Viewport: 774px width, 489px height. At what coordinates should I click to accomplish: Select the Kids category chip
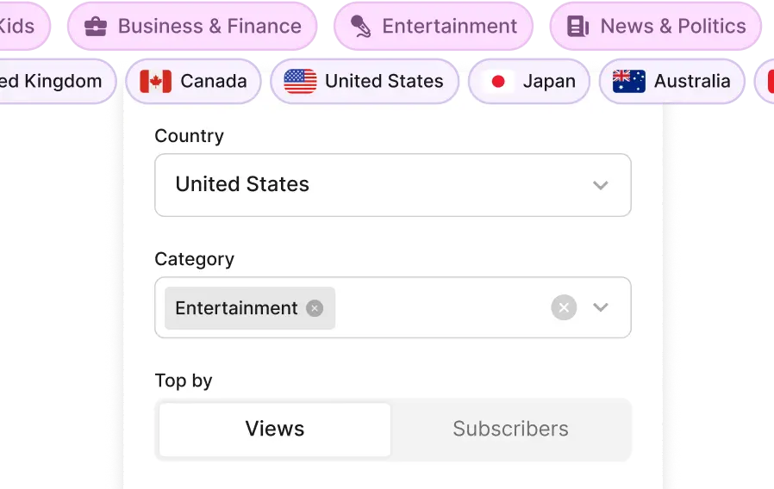point(17,27)
